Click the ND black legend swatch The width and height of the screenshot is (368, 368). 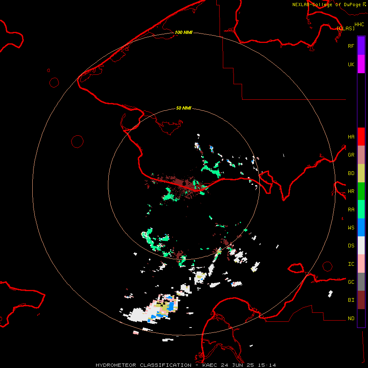click(x=361, y=318)
